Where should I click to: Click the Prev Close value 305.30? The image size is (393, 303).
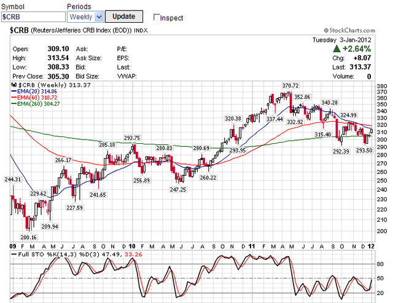coord(58,76)
